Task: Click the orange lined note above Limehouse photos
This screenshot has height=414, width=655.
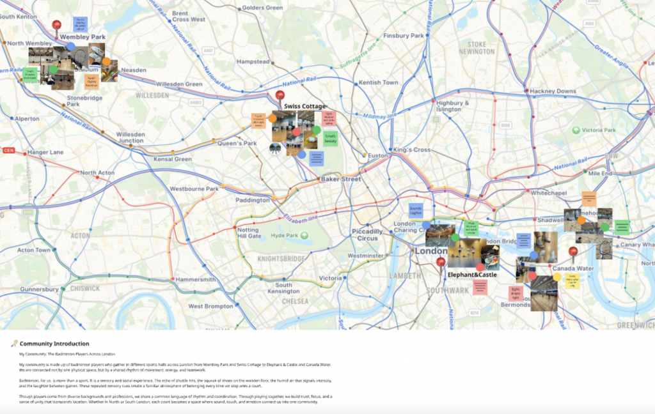Action: (x=589, y=199)
